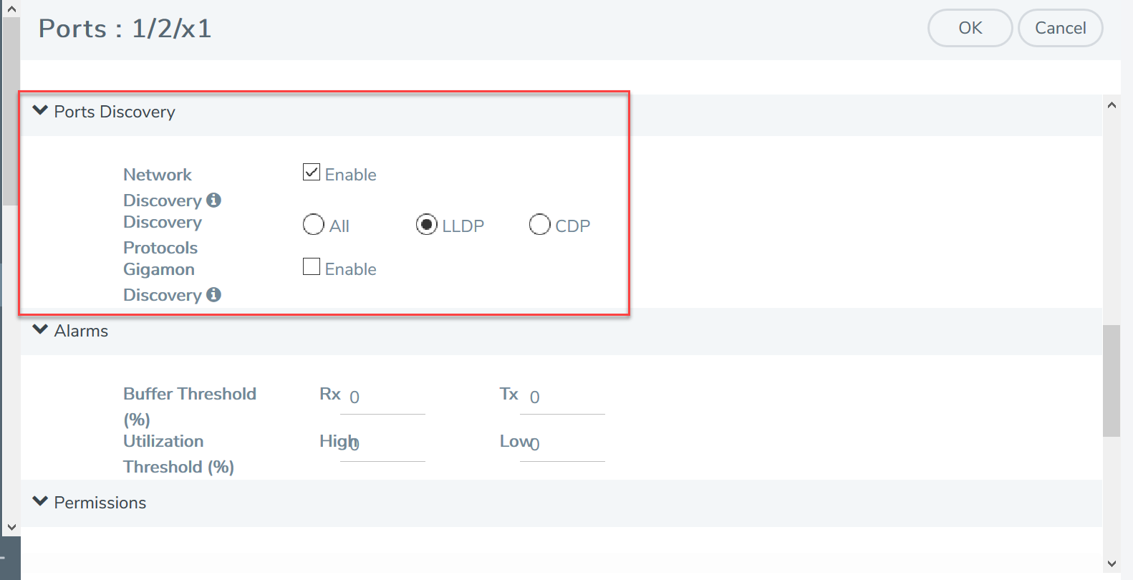Image resolution: width=1133 pixels, height=580 pixels.
Task: Click the Cancel button
Action: 1060,28
